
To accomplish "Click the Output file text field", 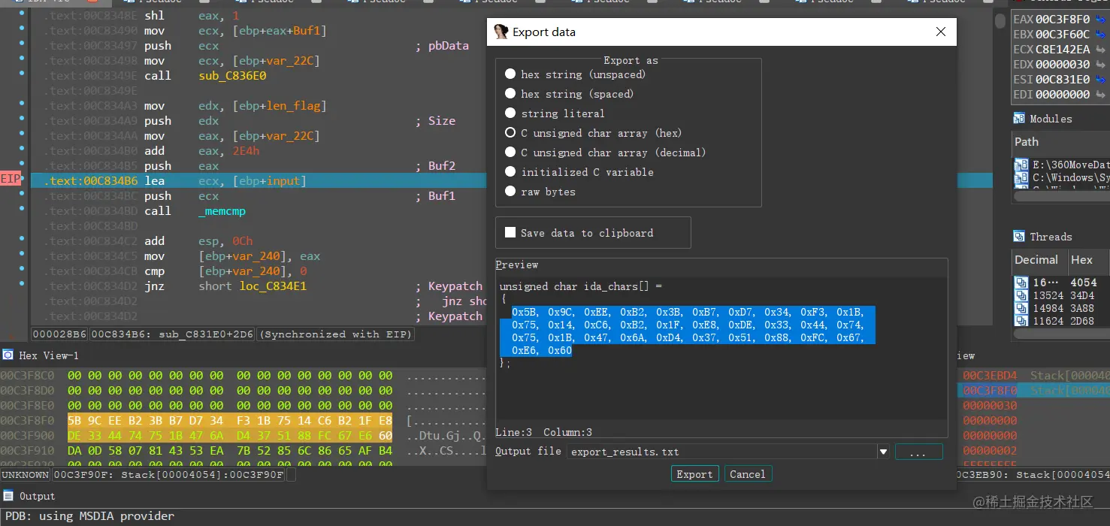I will pos(722,452).
